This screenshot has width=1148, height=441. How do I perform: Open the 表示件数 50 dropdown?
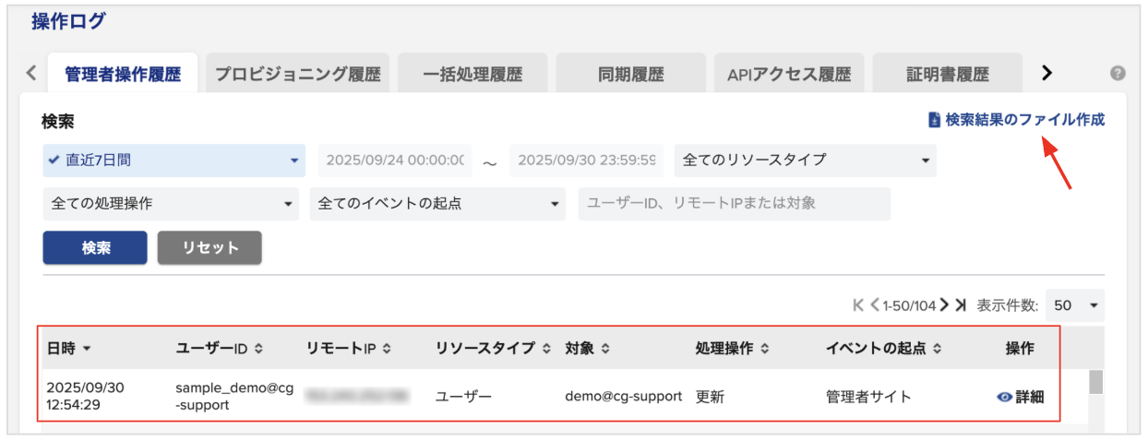click(1075, 304)
